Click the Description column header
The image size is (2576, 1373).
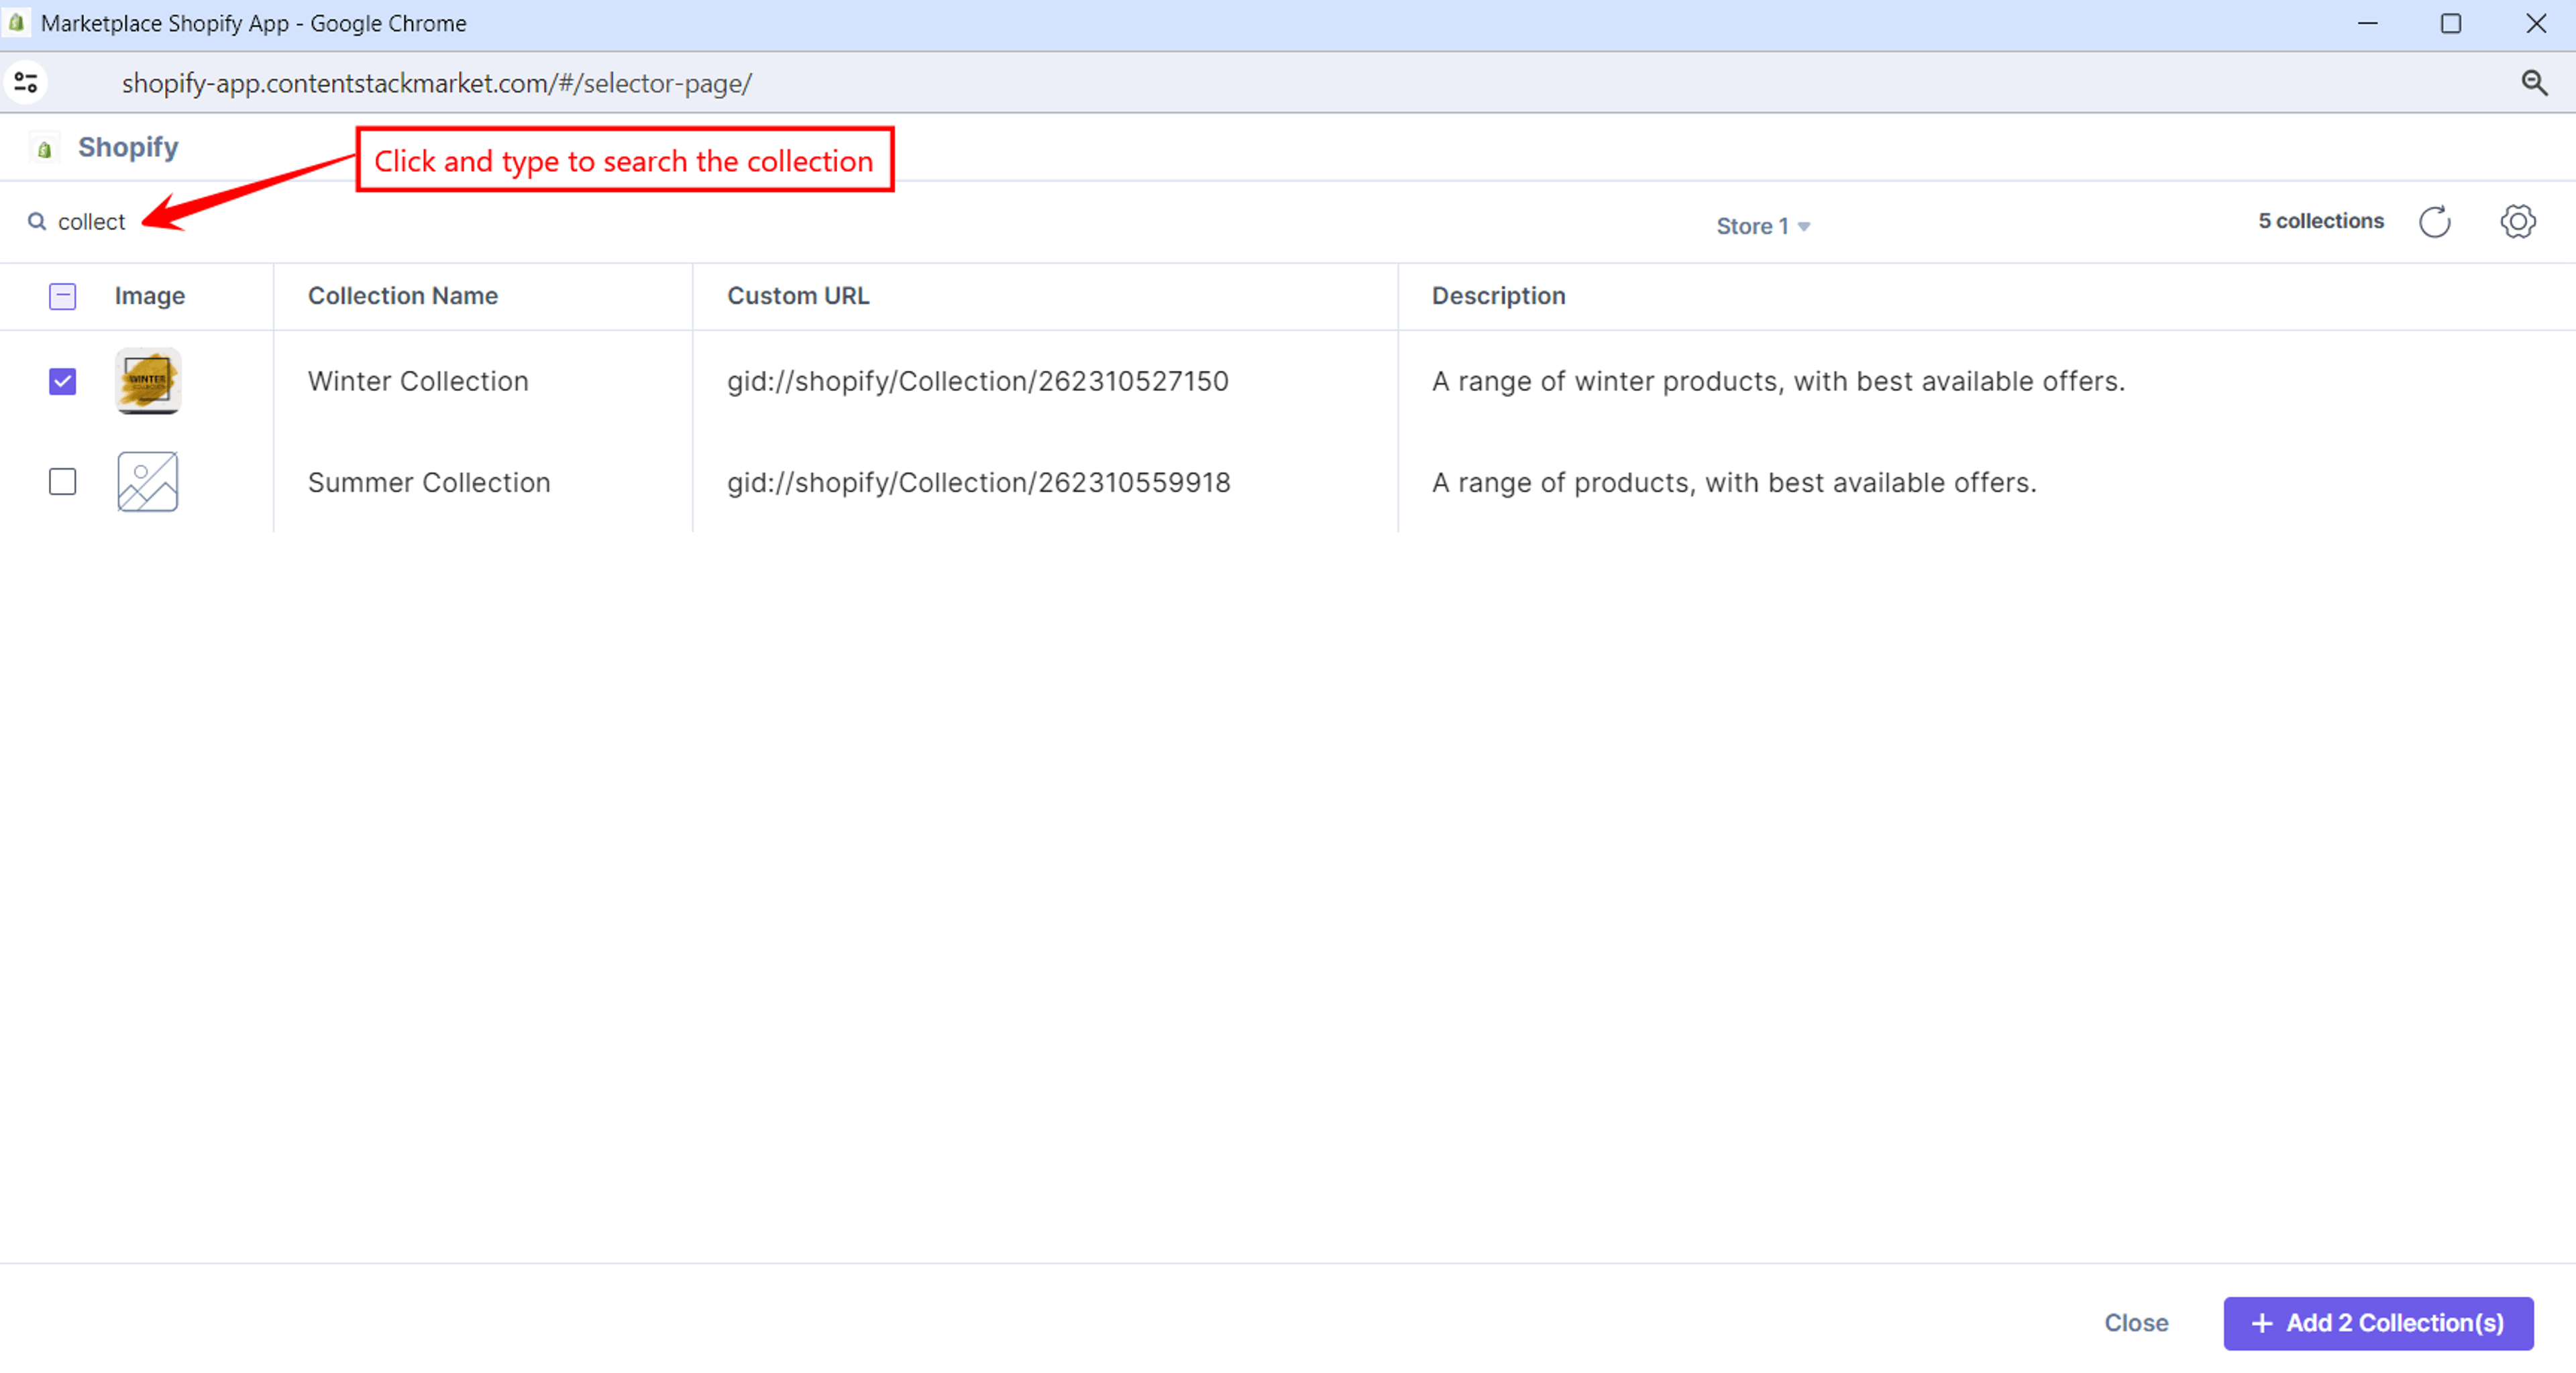1498,296
